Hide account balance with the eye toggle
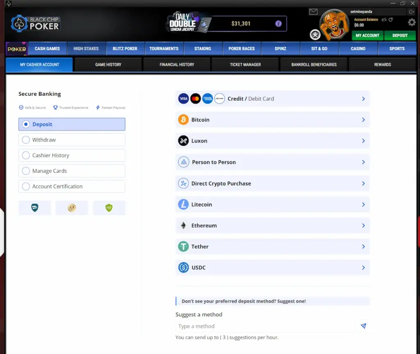 pyautogui.click(x=384, y=19)
